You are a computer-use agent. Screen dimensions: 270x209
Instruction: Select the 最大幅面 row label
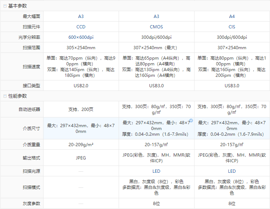tap(31, 17)
